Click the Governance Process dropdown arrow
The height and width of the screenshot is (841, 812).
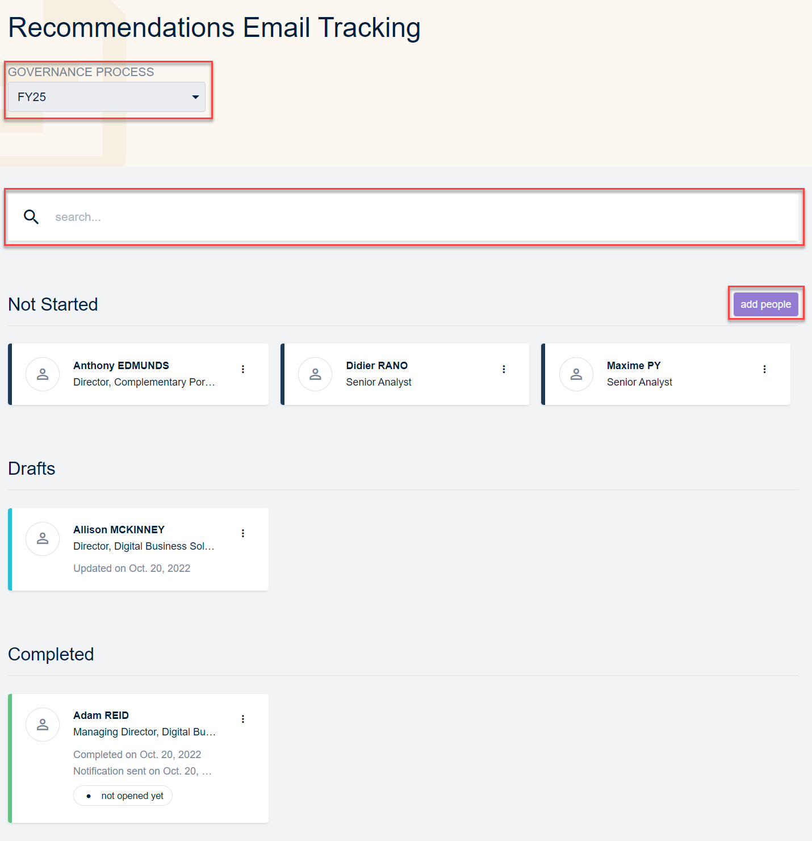click(195, 97)
